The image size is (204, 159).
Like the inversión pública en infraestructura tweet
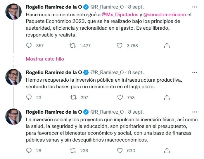point(120,97)
